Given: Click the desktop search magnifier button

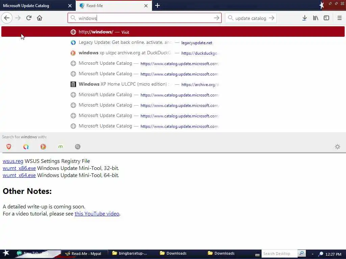Looking at the screenshot, I should pyautogui.click(x=302, y=254).
